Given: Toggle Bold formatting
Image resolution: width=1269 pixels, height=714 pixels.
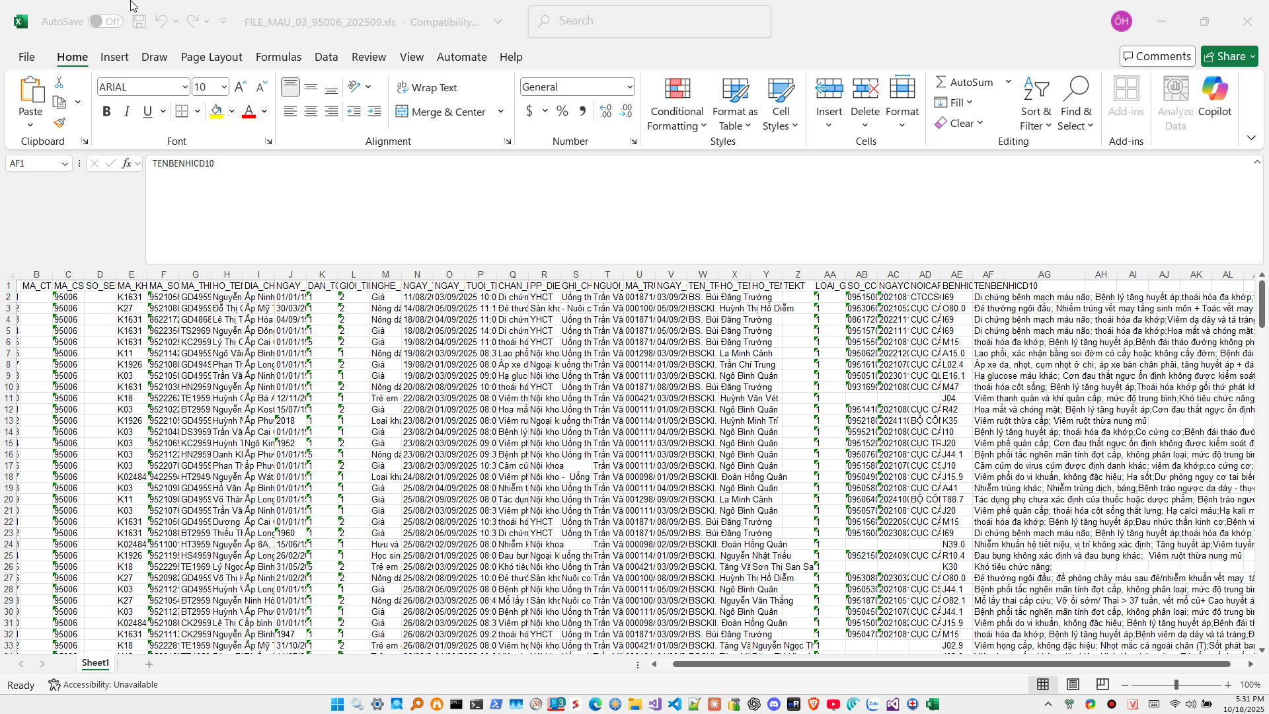Looking at the screenshot, I should click(106, 111).
